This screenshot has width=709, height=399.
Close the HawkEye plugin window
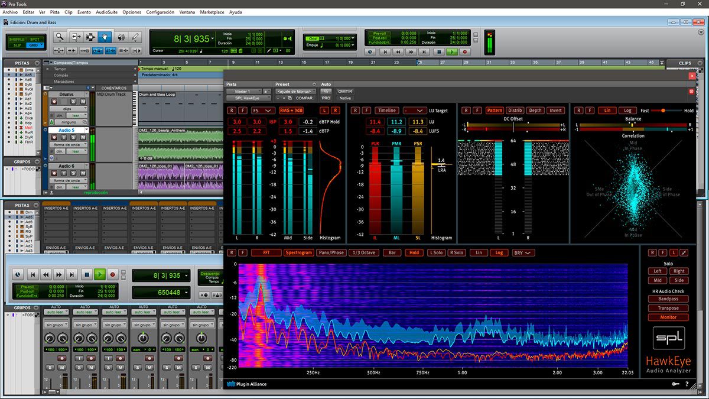click(692, 76)
